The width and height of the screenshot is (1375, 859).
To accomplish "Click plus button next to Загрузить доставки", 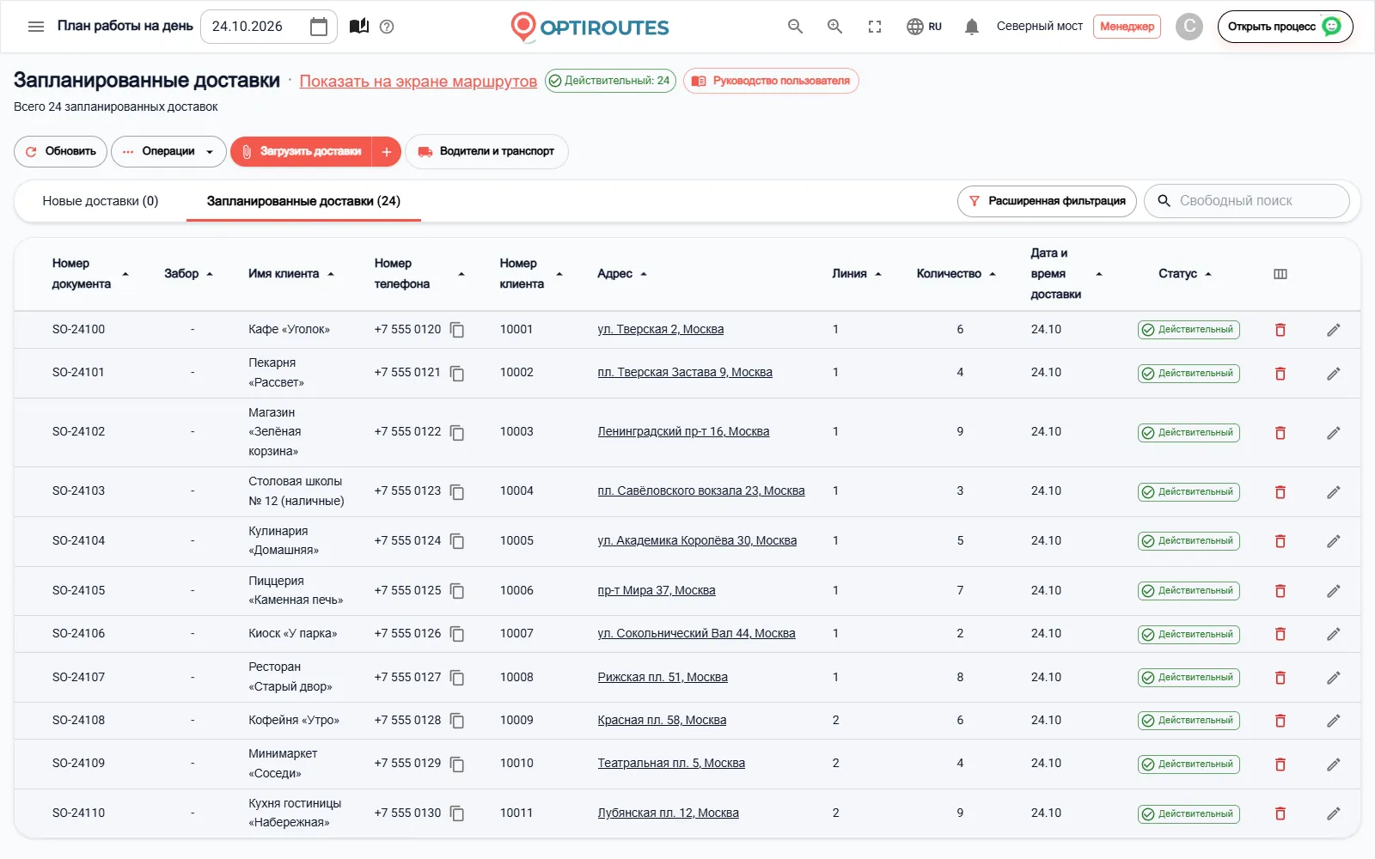I will coord(387,152).
